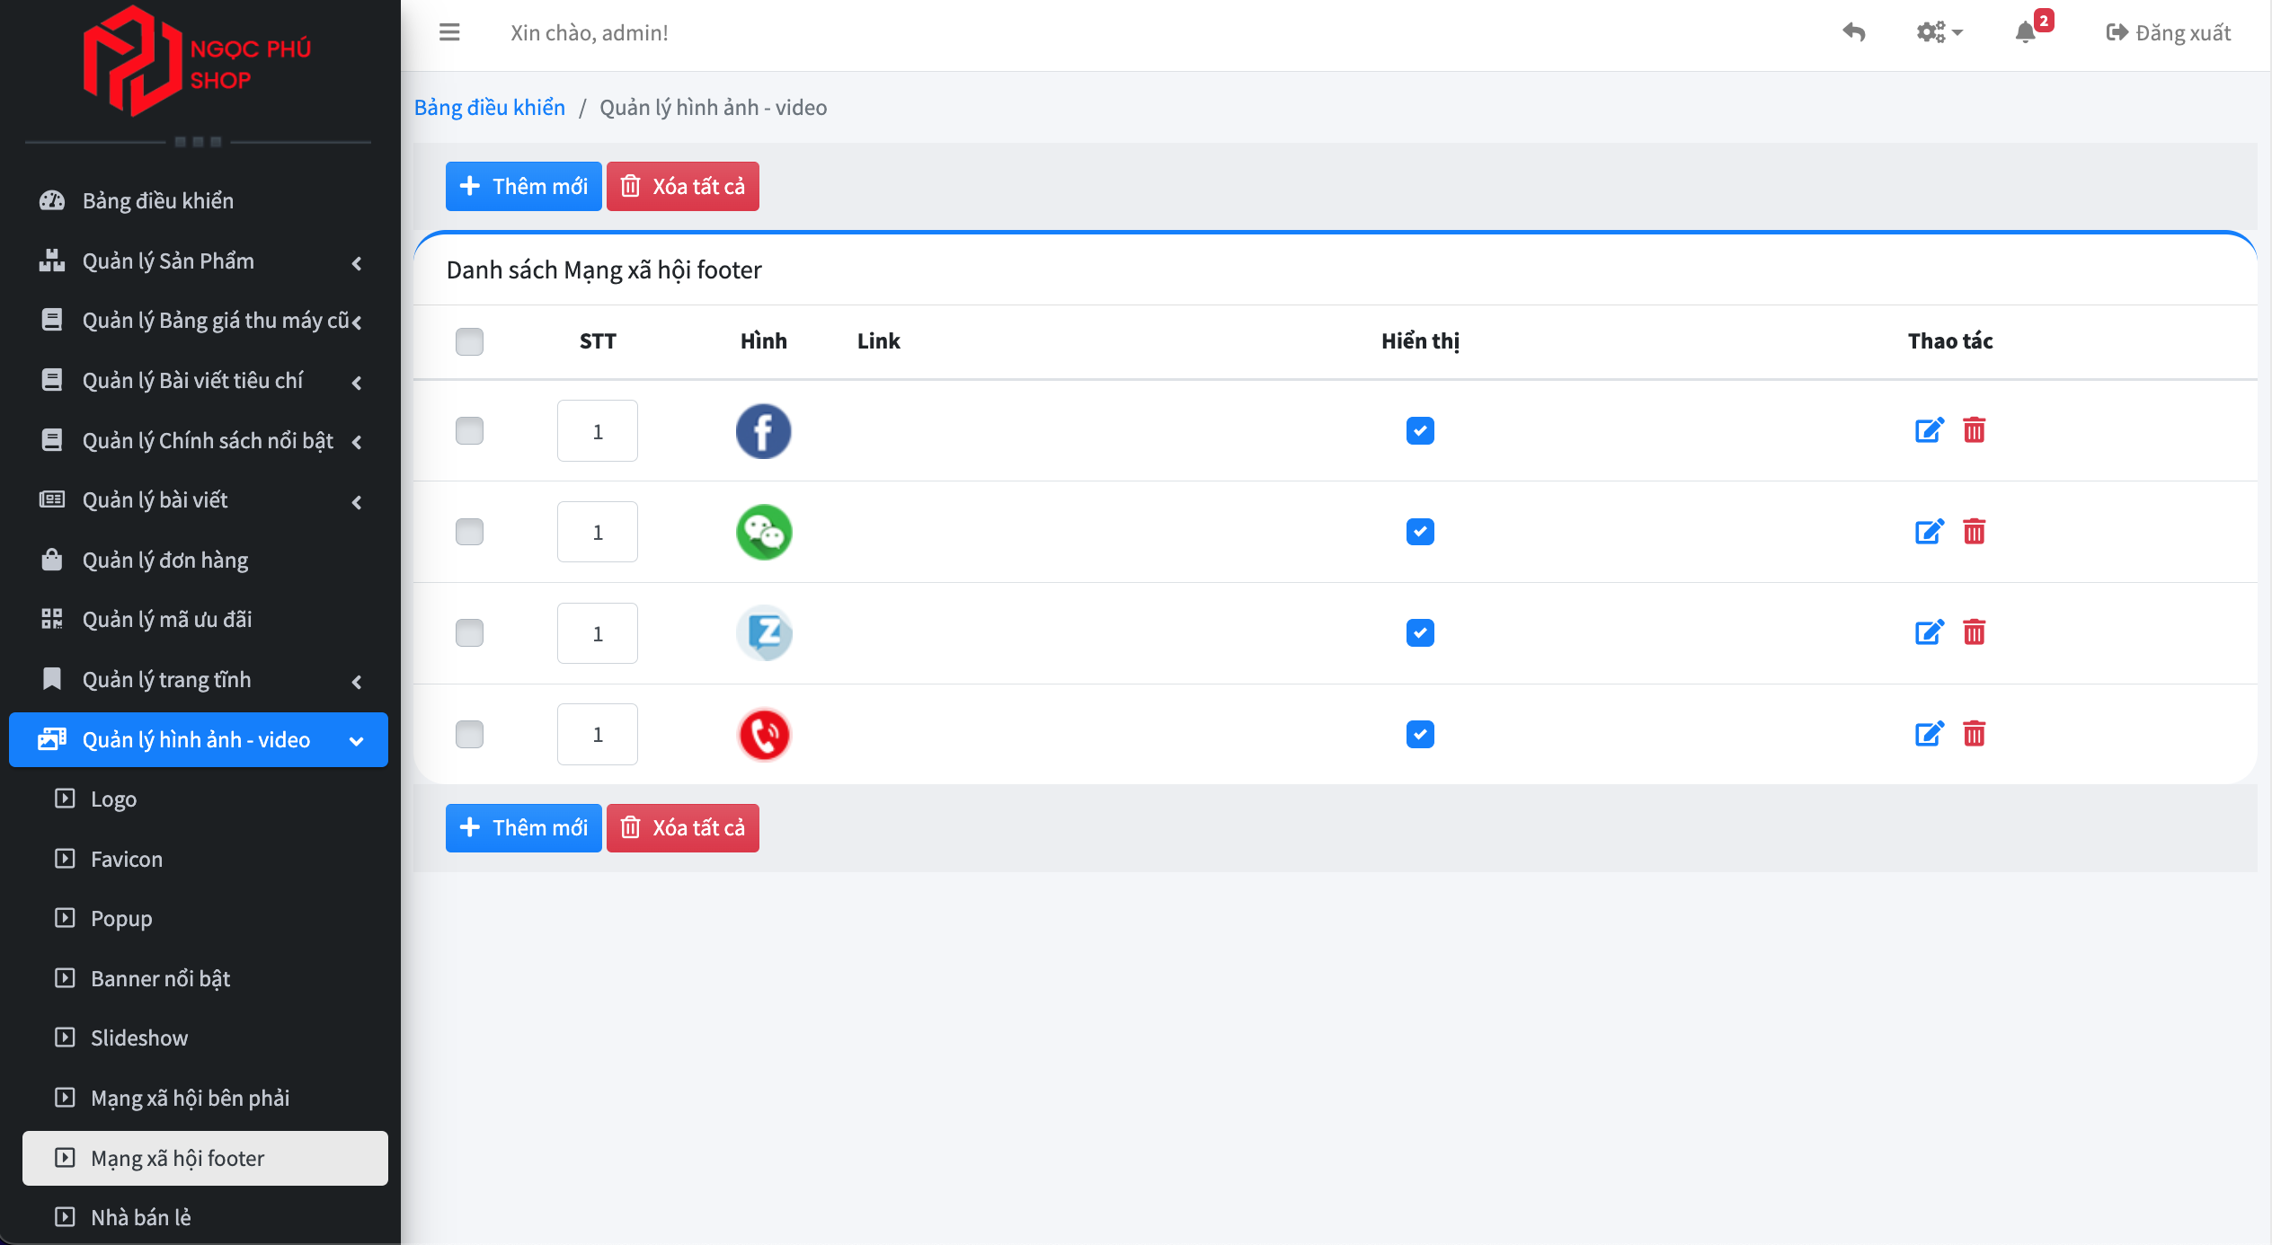2272x1245 pixels.
Task: Click the reply arrow icon in header
Action: pos(1853,33)
